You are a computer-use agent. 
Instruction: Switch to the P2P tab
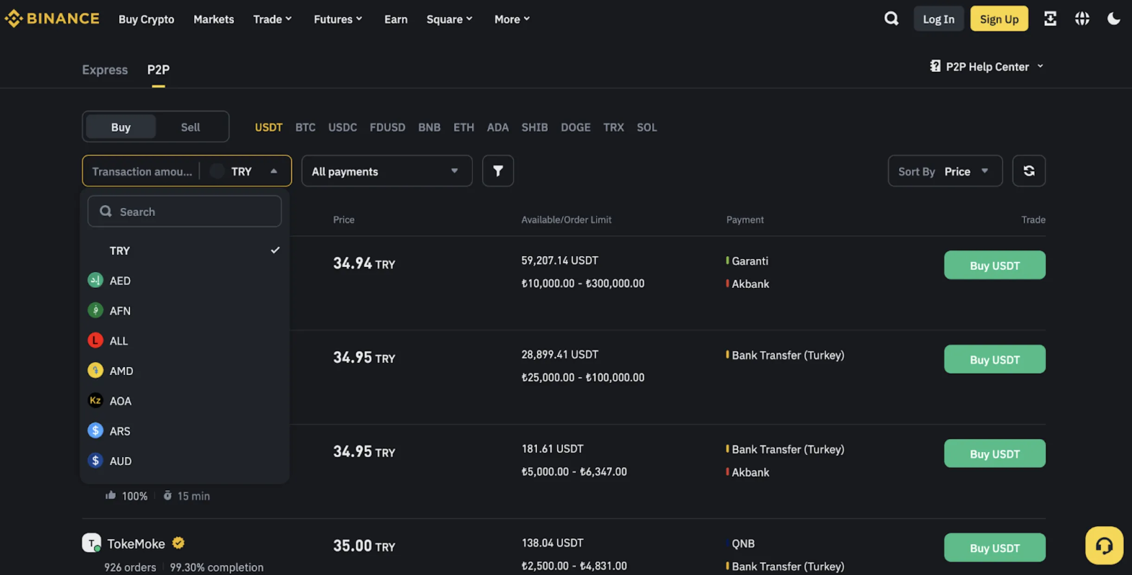pyautogui.click(x=158, y=69)
